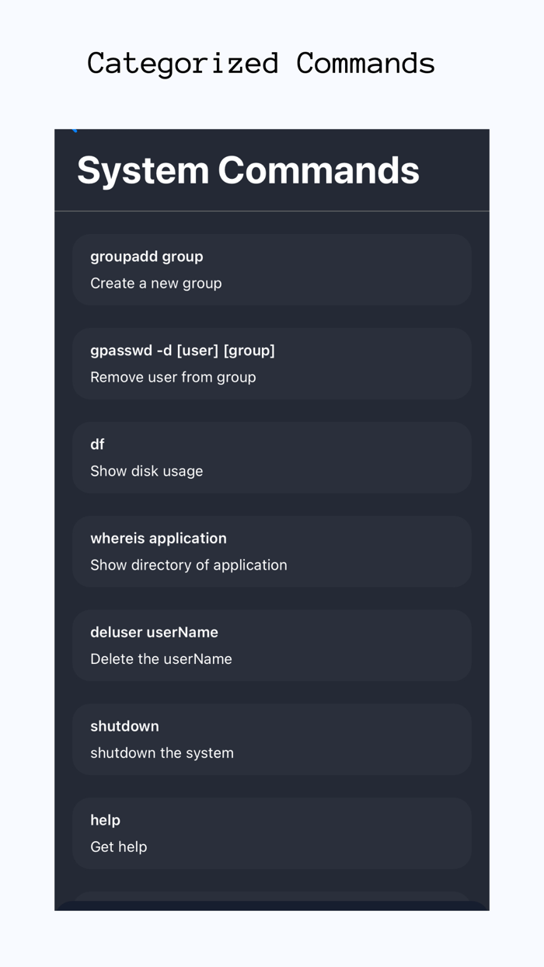Select the groupadd group command card
Screen dimensions: 544x967
(272, 269)
